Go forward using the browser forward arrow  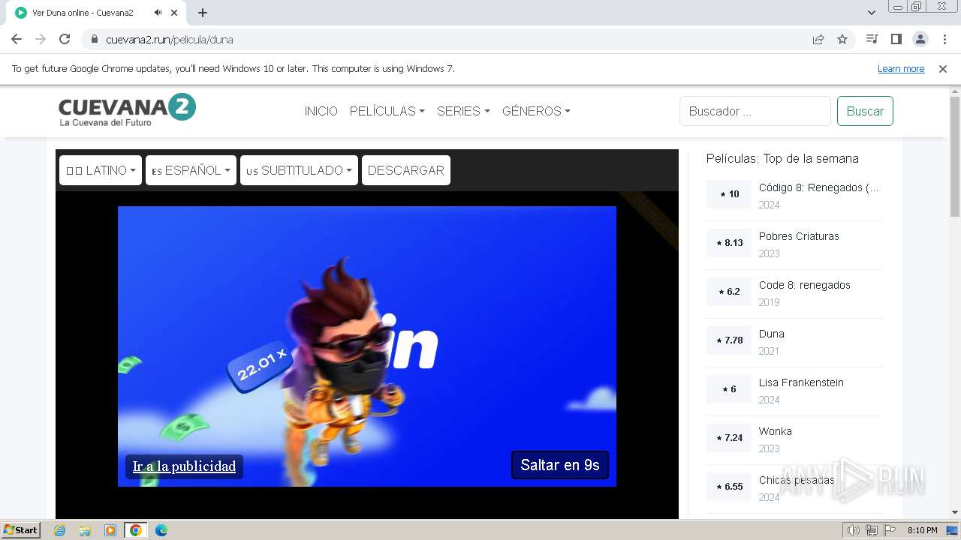(41, 40)
